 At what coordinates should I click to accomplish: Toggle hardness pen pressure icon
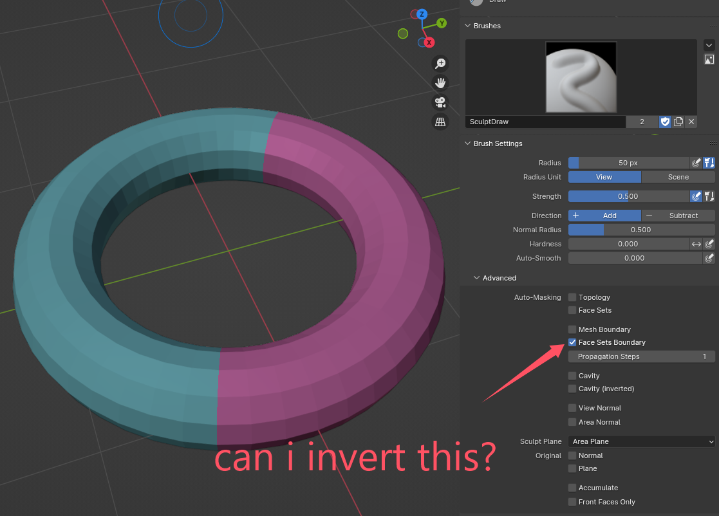[709, 244]
